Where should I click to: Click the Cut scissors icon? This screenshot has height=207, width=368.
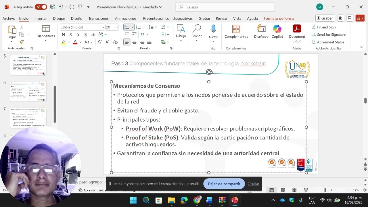coord(22,27)
